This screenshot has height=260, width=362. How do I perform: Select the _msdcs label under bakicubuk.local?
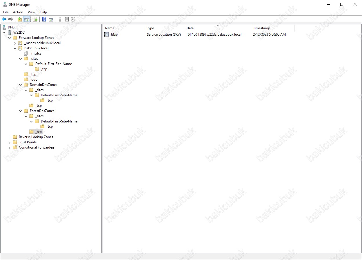(x=35, y=53)
